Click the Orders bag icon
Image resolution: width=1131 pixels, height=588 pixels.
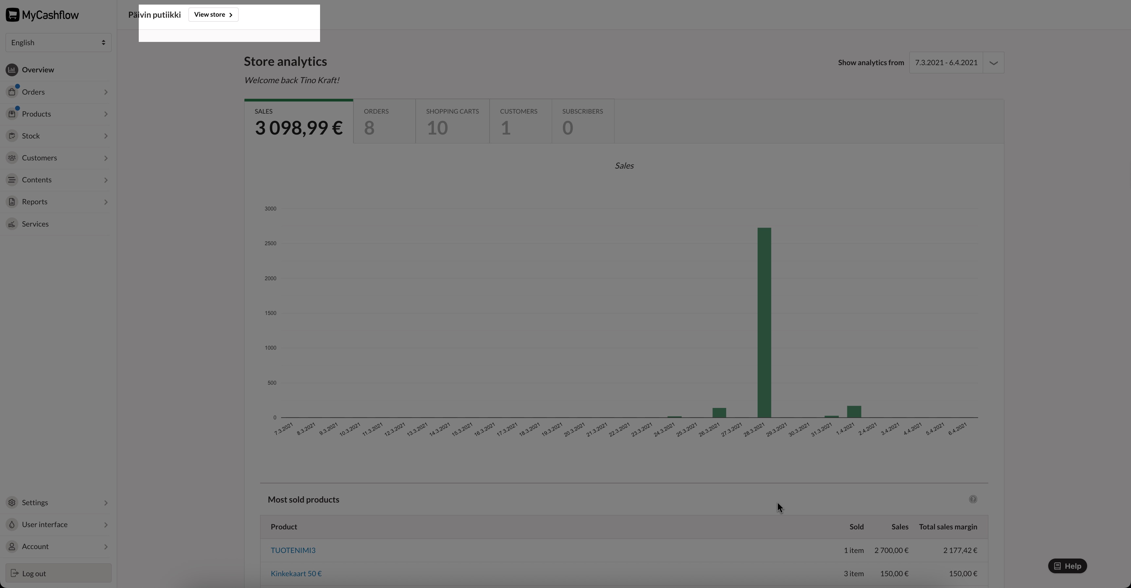click(x=12, y=92)
